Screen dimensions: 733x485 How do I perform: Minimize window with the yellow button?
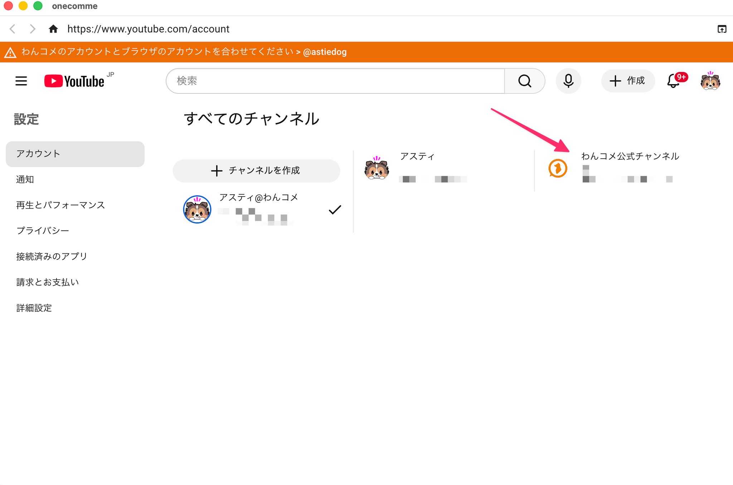point(23,6)
